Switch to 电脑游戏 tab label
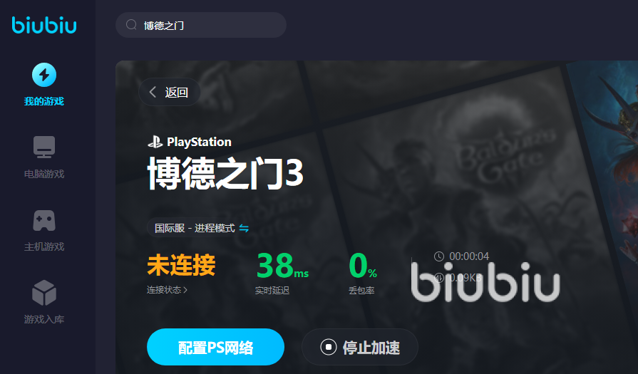638x374 pixels. [44, 174]
